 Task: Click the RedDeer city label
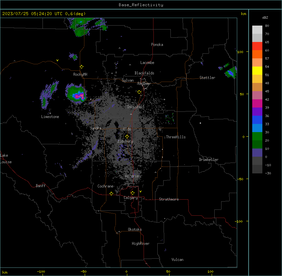click(x=144, y=84)
